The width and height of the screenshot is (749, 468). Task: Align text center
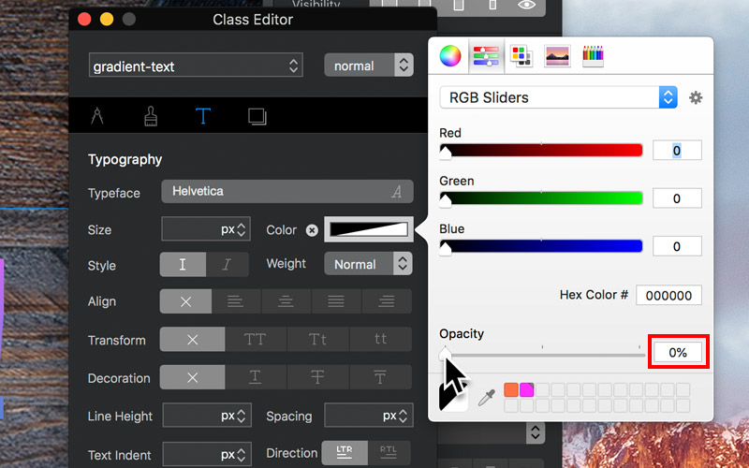point(286,301)
